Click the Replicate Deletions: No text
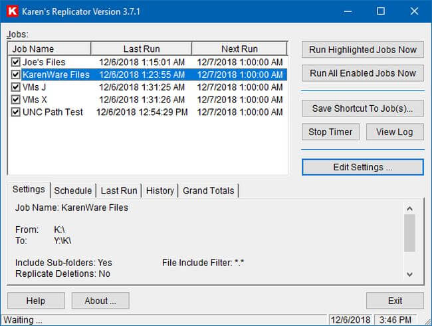 pos(63,273)
